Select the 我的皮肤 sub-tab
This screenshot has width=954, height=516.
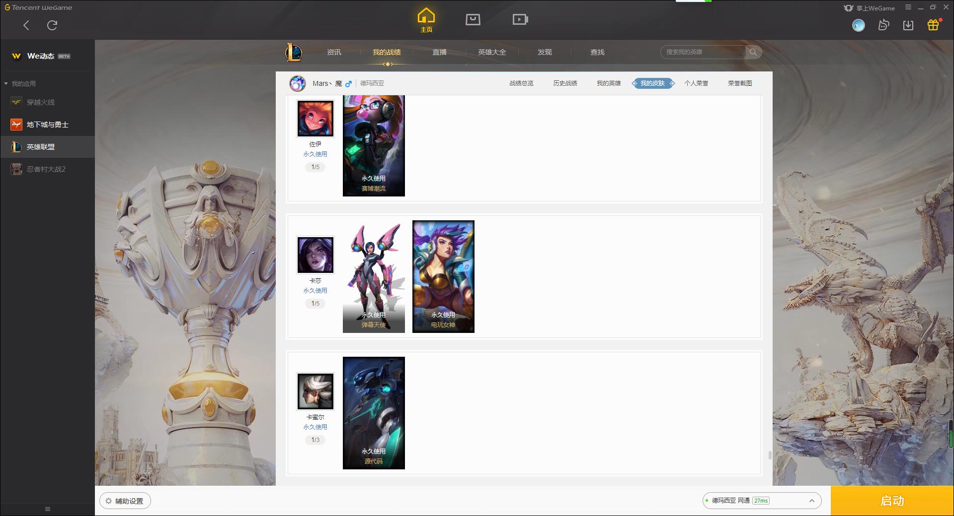tap(652, 83)
